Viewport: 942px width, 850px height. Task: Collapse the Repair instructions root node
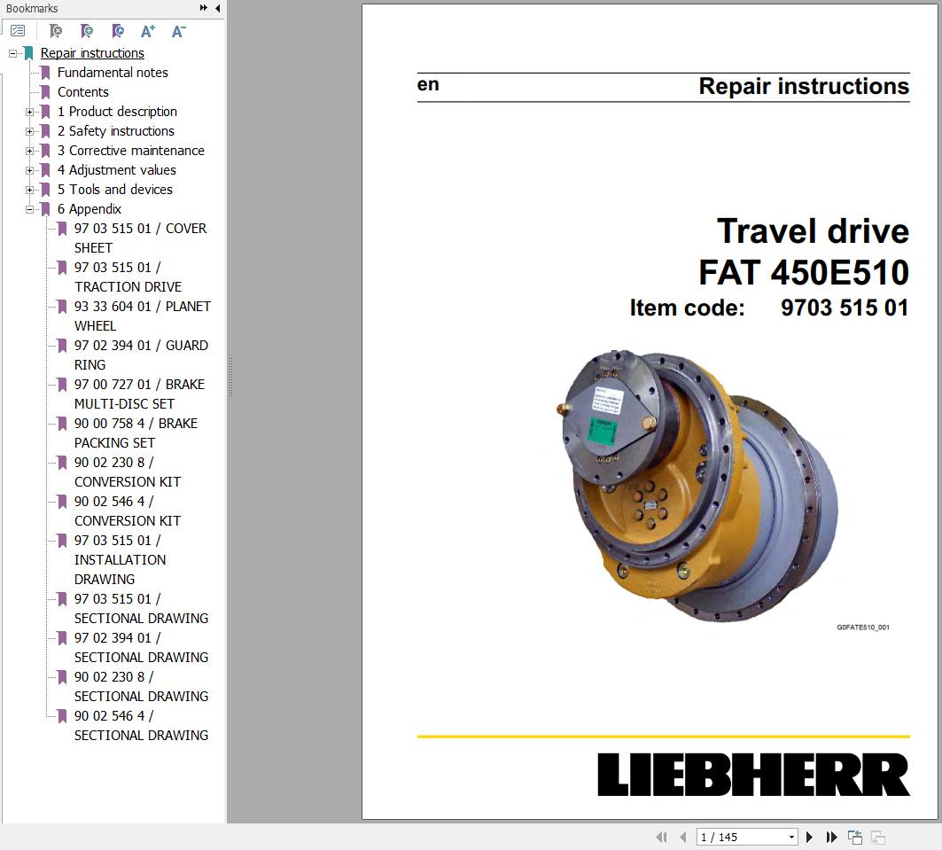[12, 53]
